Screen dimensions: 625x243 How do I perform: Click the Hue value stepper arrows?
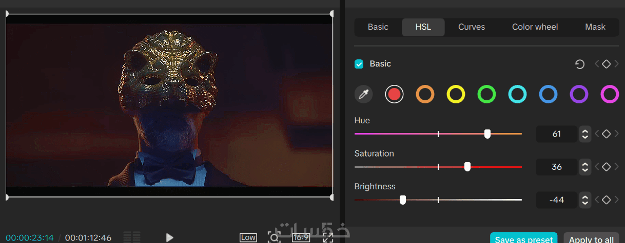584,134
